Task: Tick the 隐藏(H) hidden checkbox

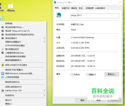Action: (x=87, y=74)
